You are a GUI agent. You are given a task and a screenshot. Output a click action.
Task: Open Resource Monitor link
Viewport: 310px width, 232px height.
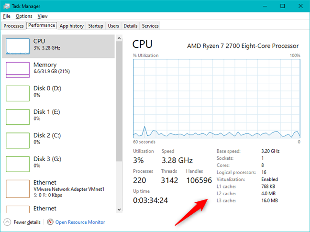[x=80, y=222]
